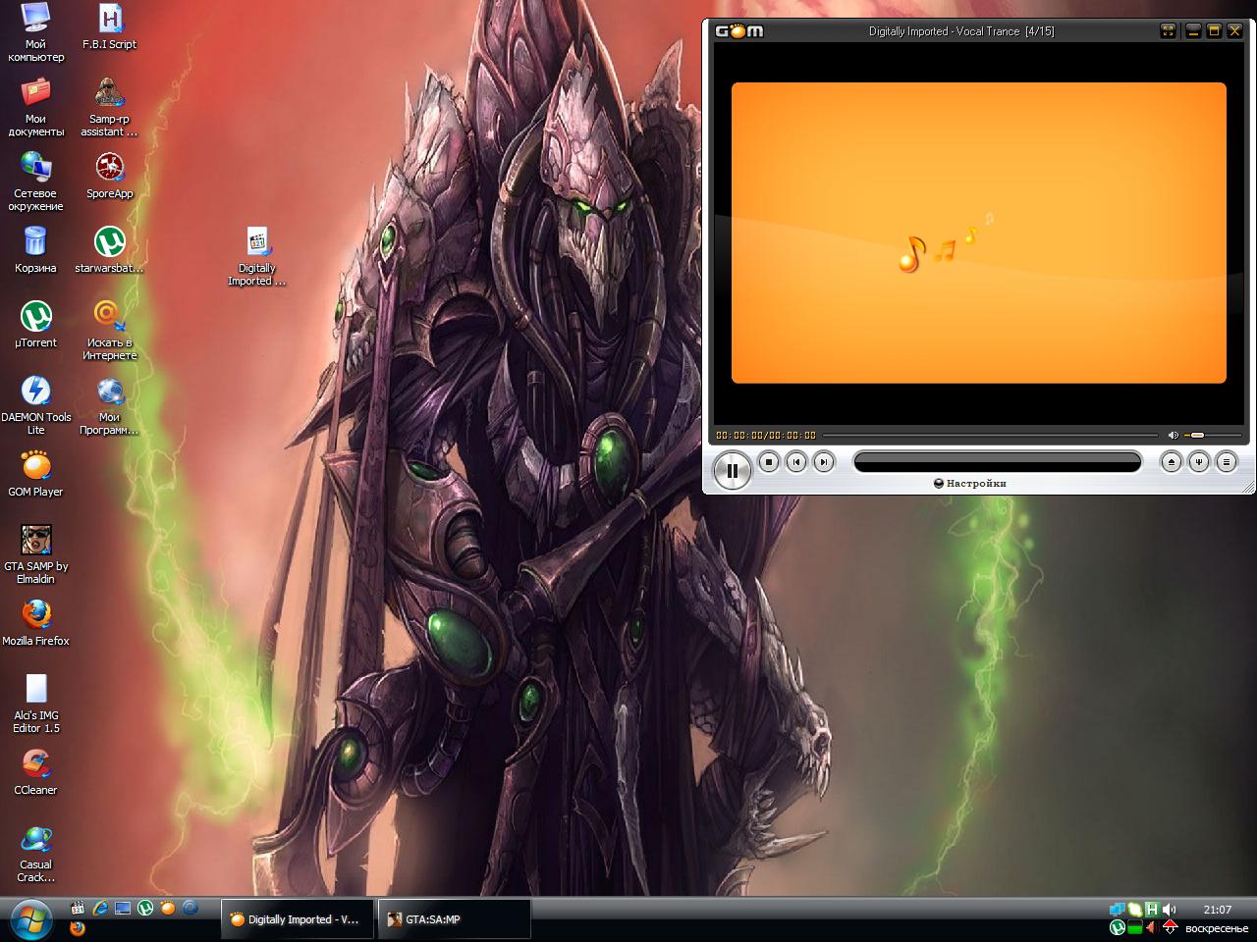Open media player clapboard quick launch icon

(78, 909)
